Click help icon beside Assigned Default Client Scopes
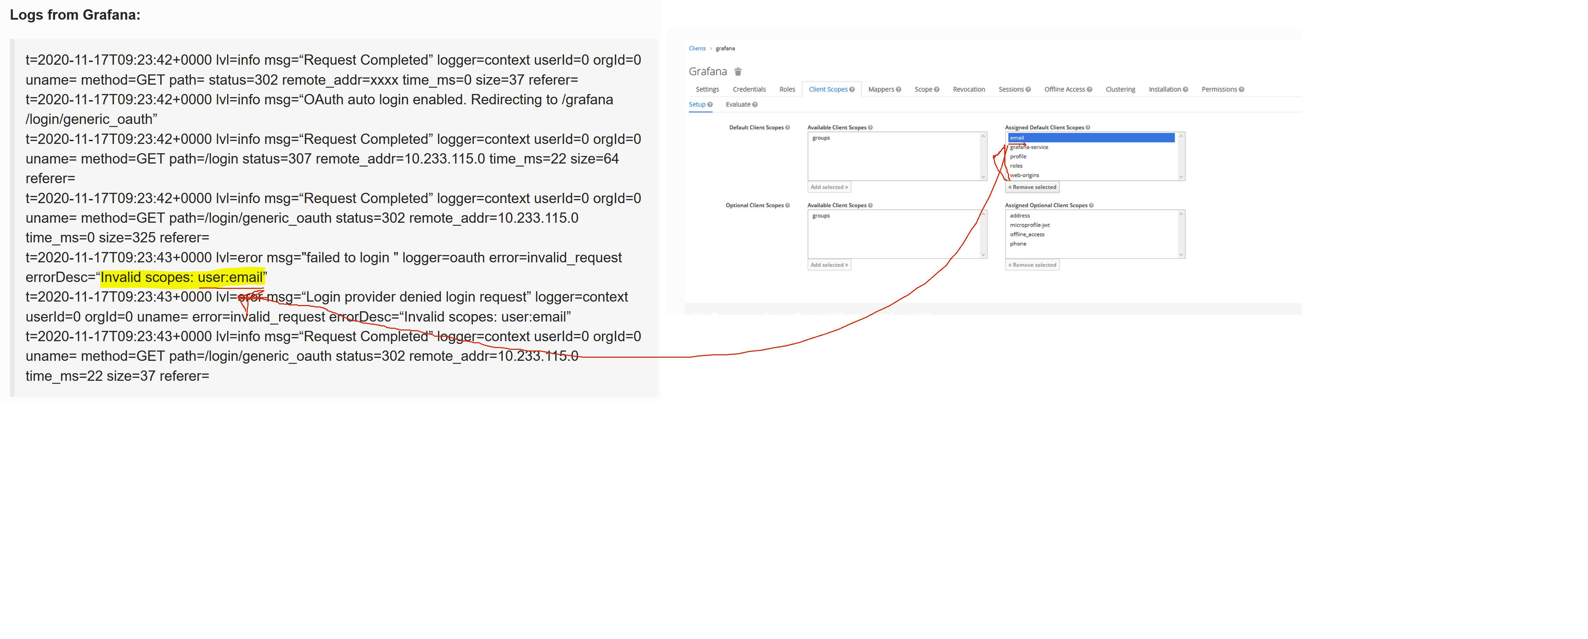This screenshot has width=1588, height=639. (1087, 127)
